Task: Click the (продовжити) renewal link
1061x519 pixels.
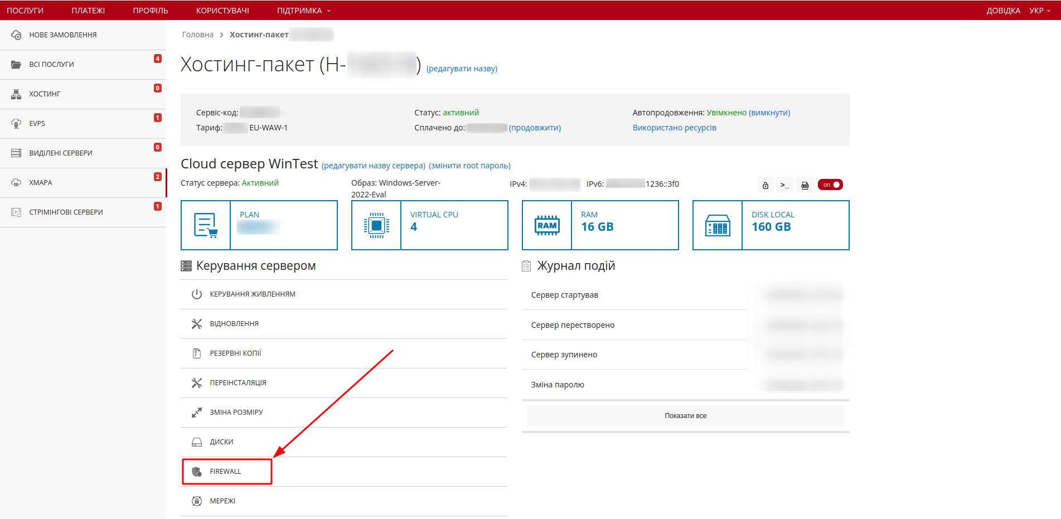Action: pos(535,128)
